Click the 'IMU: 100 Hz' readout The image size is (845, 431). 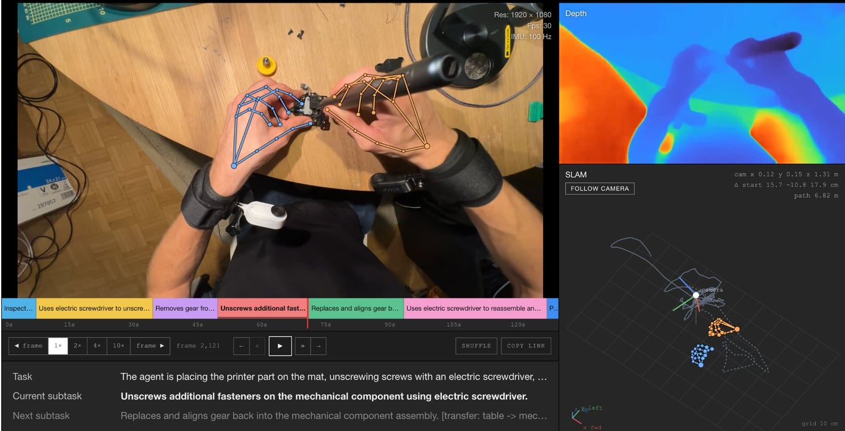click(x=531, y=36)
